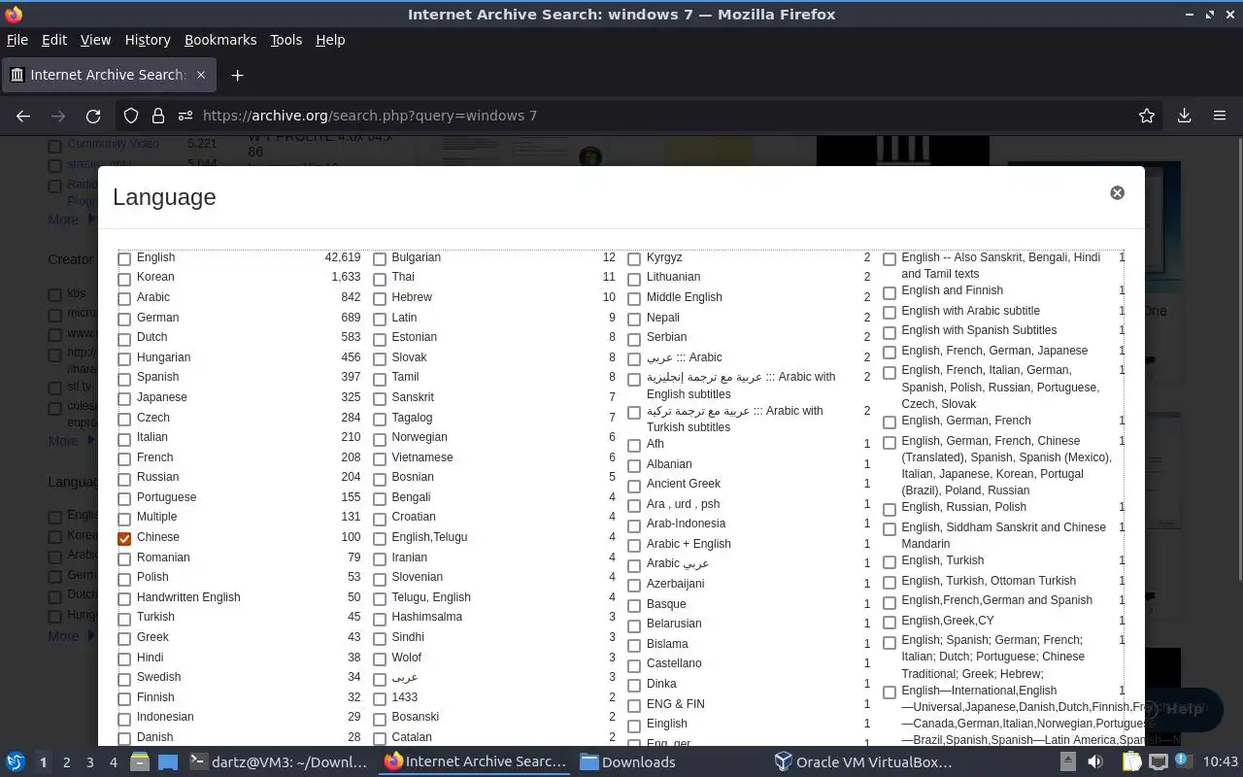1243x777 pixels.
Task: Click the site security padlock icon
Action: [x=158, y=116]
